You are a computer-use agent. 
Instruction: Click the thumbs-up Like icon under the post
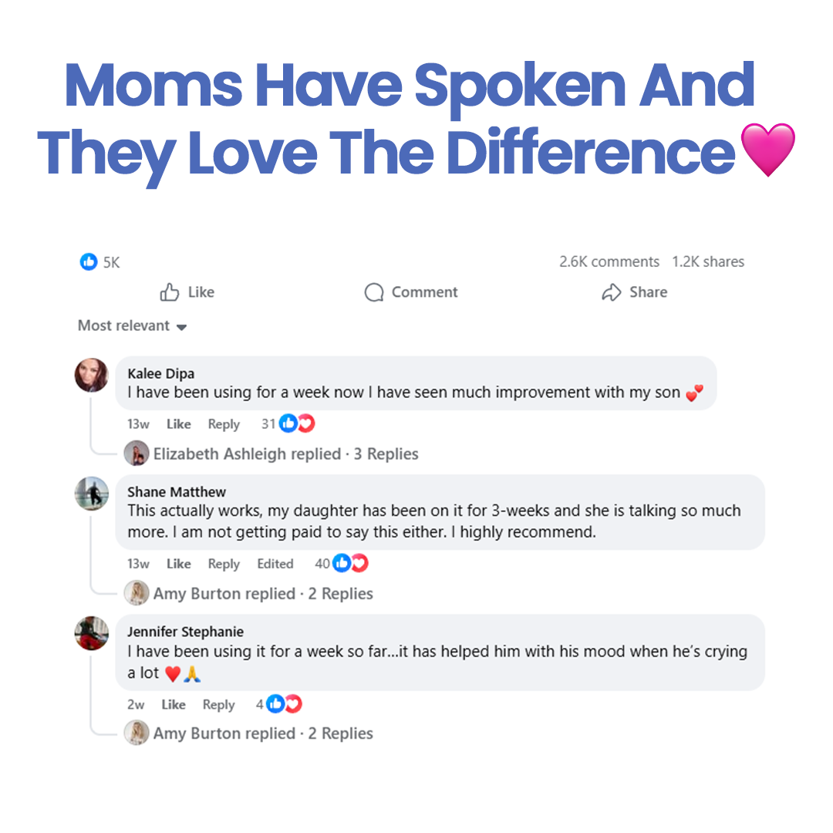click(170, 292)
